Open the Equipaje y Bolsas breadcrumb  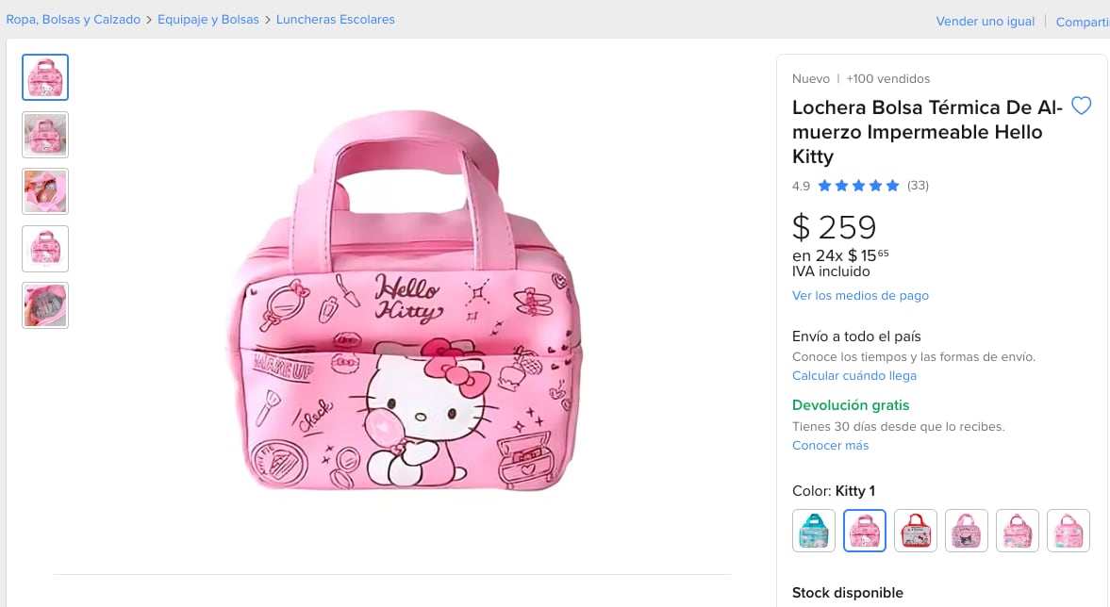click(x=208, y=20)
